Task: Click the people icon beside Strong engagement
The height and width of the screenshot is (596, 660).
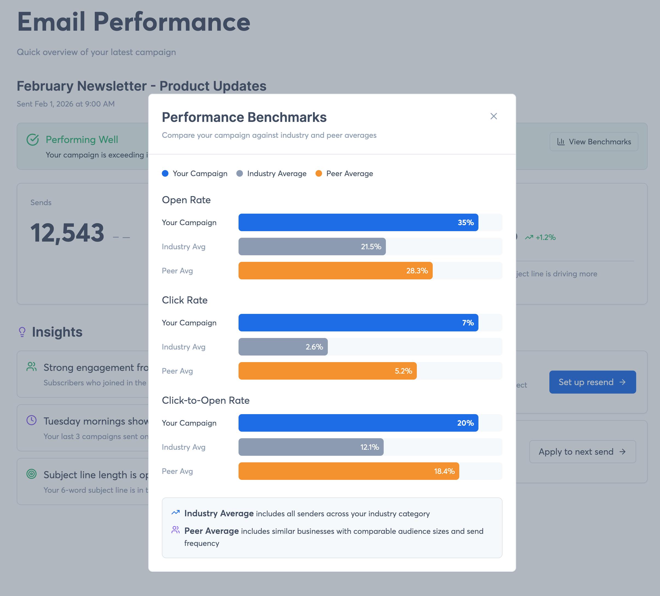Action: pyautogui.click(x=31, y=367)
